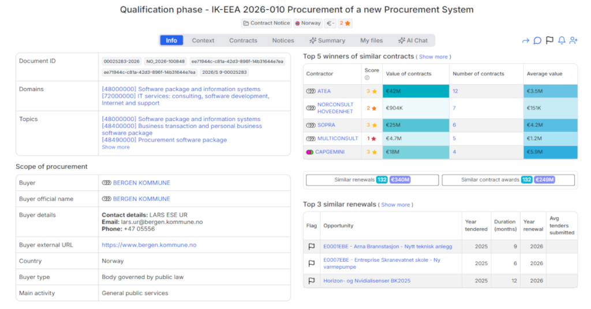
Task: Click the email lars.ur@bergen.kommune.no
Action: pos(162,222)
